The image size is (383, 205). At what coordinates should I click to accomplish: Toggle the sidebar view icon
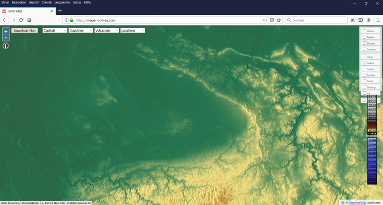(361, 20)
